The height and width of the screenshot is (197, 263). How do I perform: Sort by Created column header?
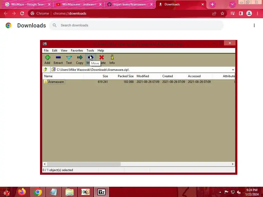coord(173,76)
